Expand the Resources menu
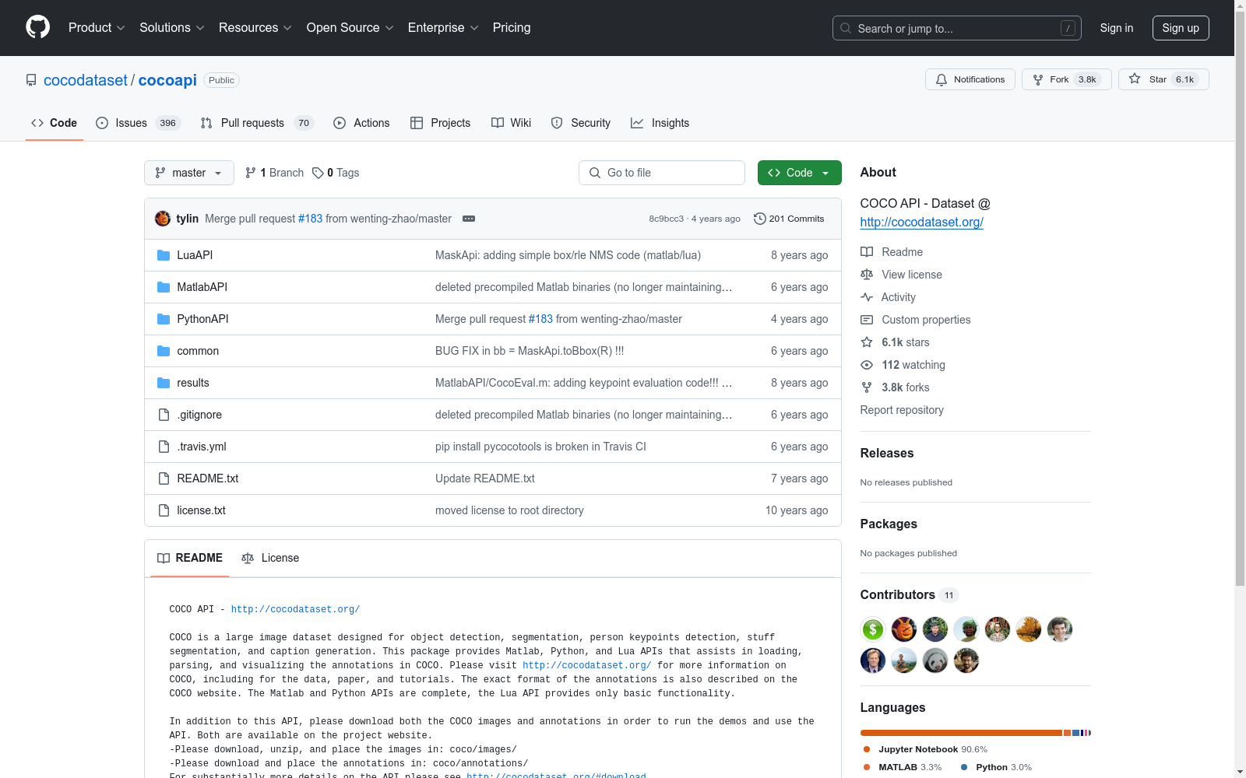This screenshot has height=778, width=1246. 255,27
